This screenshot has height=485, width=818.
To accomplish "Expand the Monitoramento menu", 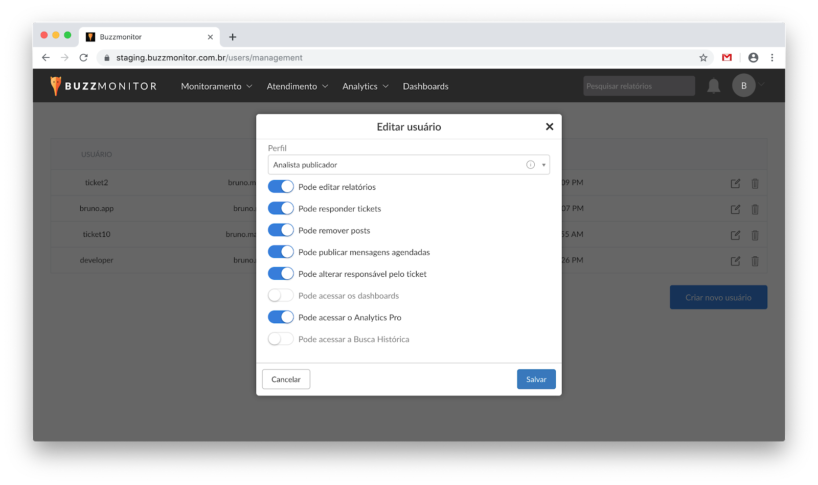I will pyautogui.click(x=216, y=86).
